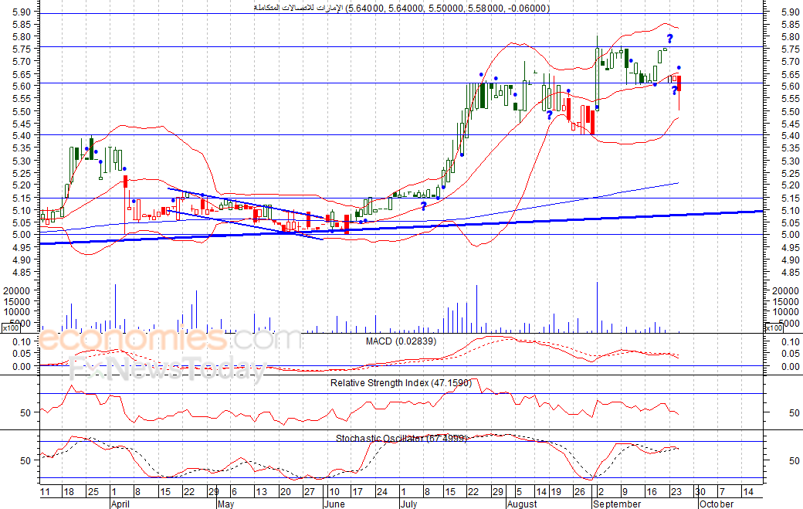Click the 0.00 MACD label on left axis

(22, 366)
